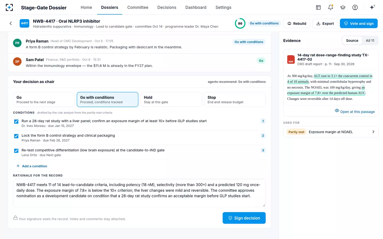The height and width of the screenshot is (239, 383).
Task: Open the layout panel icon in header
Action: 318,7
